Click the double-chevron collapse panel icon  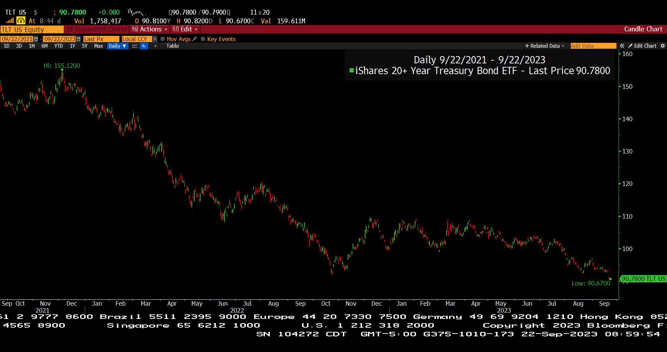point(622,46)
